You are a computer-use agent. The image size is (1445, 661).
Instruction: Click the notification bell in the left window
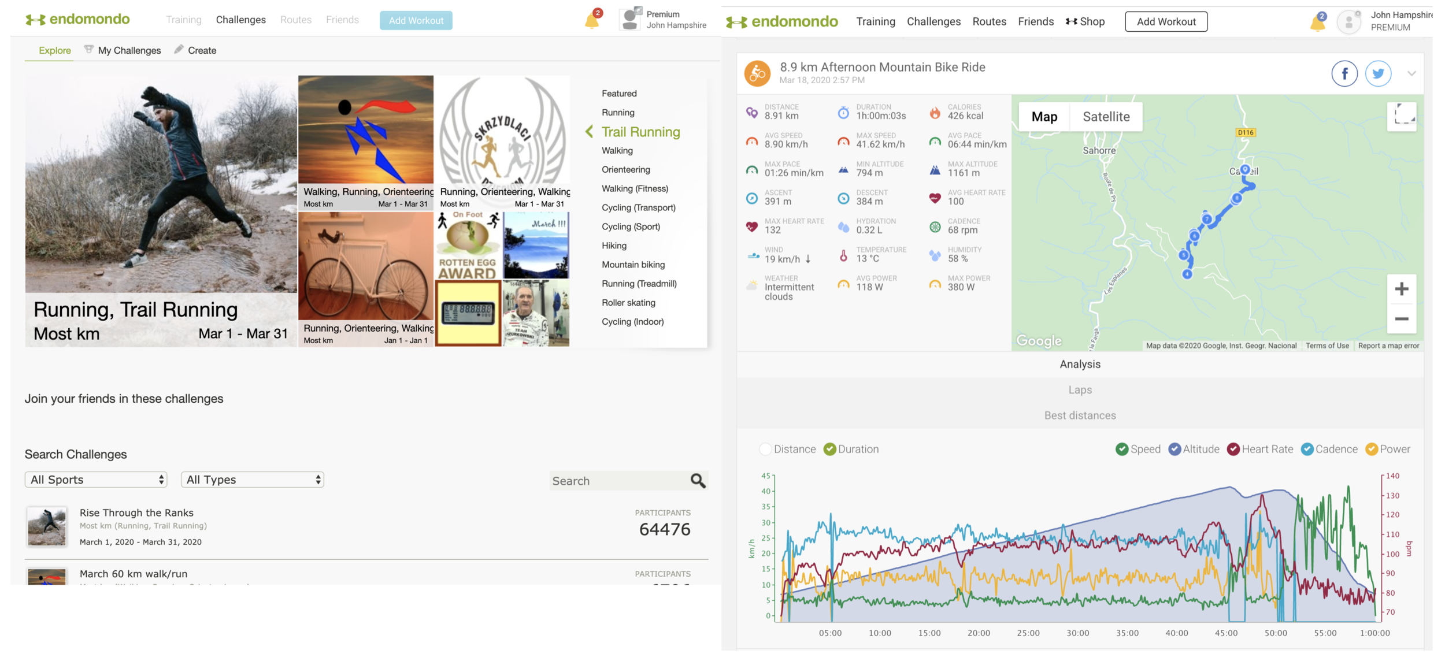coord(591,20)
